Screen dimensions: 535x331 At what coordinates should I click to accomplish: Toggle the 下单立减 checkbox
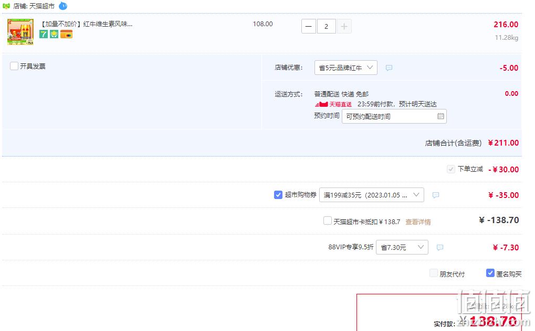click(x=450, y=169)
